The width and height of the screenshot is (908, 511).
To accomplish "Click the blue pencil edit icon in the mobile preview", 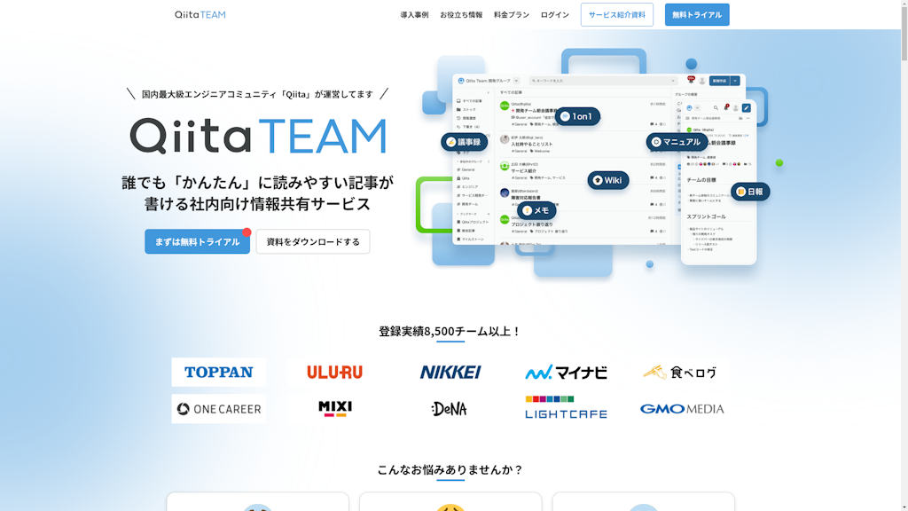I will 747,108.
